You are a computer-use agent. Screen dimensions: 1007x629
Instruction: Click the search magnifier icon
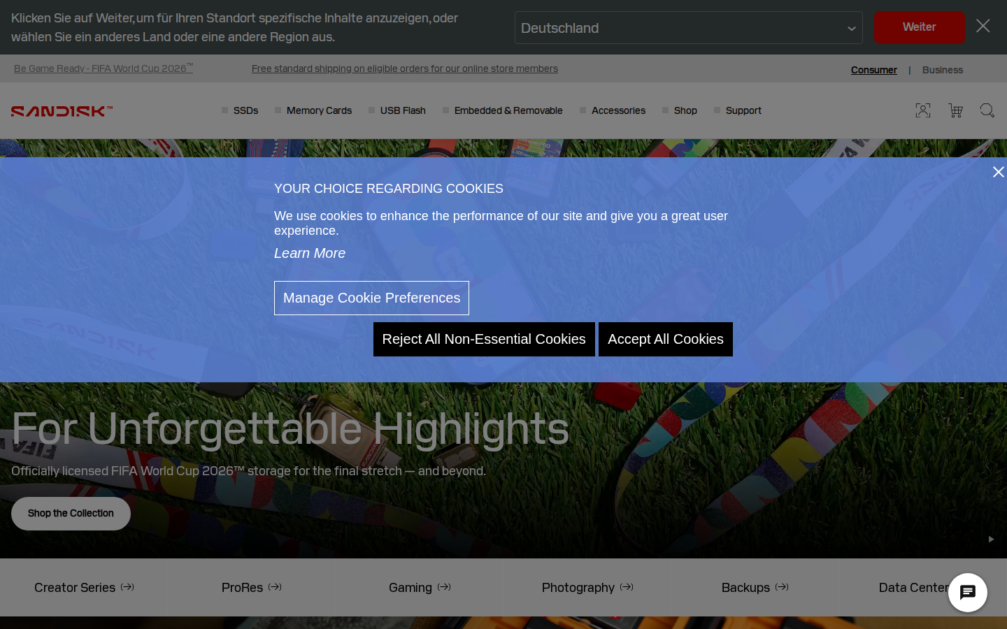coord(987,110)
